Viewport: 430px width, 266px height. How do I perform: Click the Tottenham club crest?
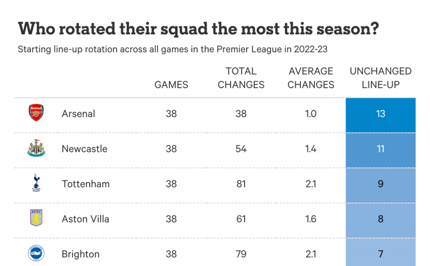coord(36,183)
